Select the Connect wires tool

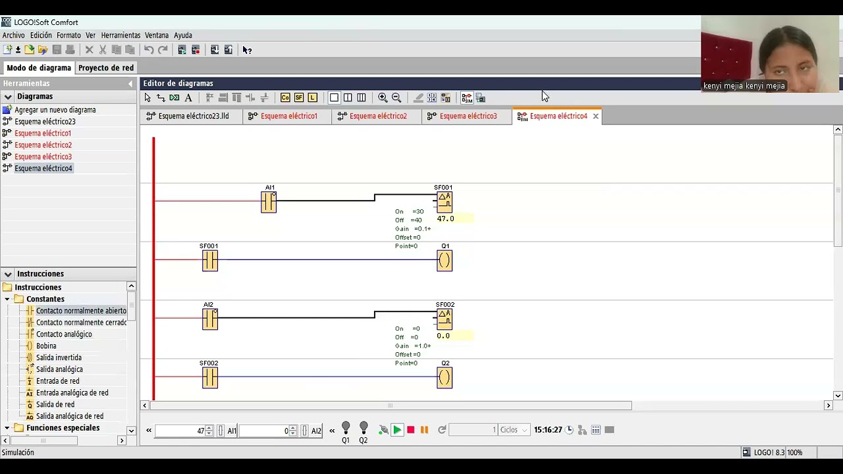tap(161, 97)
